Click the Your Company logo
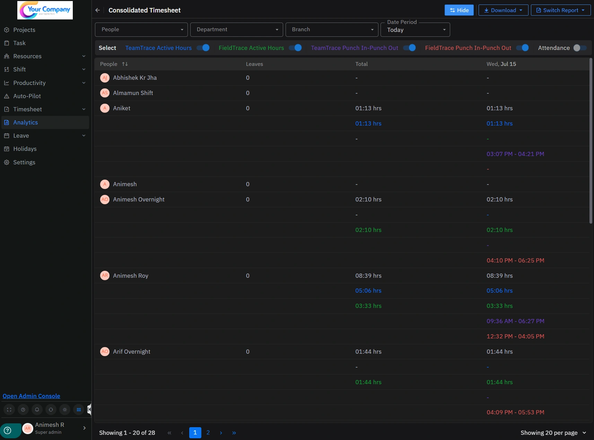594x440 pixels. click(x=45, y=10)
